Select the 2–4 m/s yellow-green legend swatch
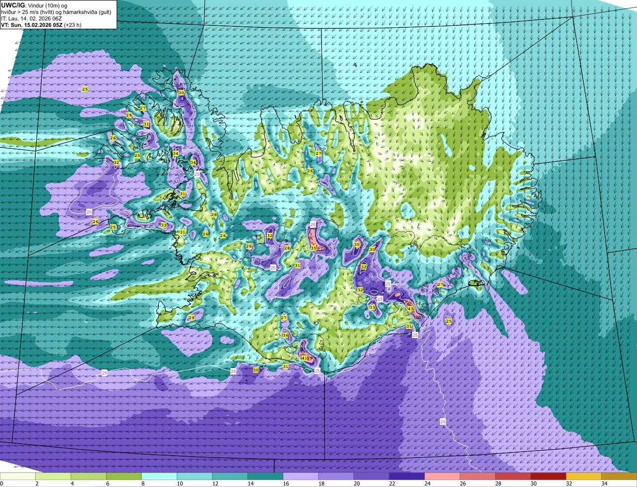The width and height of the screenshot is (637, 487). tap(53, 476)
